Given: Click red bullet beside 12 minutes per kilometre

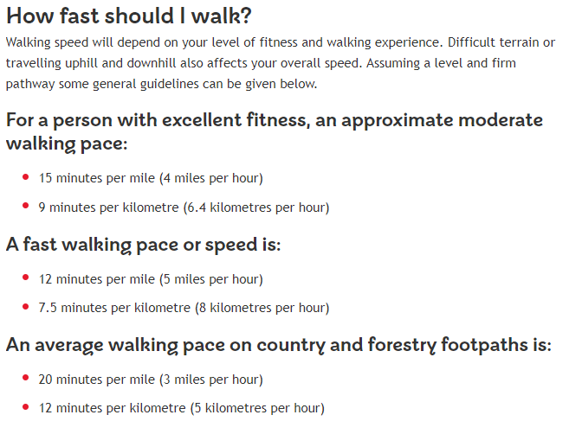Looking at the screenshot, I should 25,407.
